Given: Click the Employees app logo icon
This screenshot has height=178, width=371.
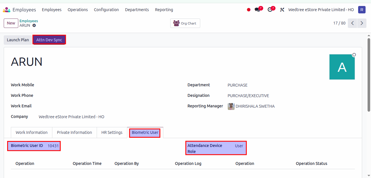Looking at the screenshot, I should tap(6, 10).
